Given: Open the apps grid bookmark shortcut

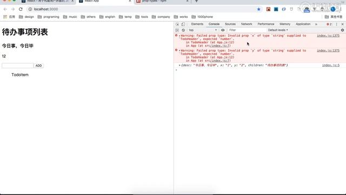Looking at the screenshot, I should coord(9,17).
